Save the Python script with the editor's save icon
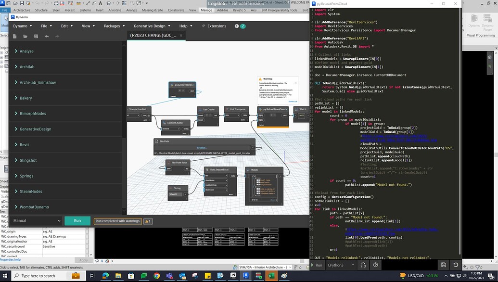Image resolution: width=498 pixels, height=282 pixels. 444,265
